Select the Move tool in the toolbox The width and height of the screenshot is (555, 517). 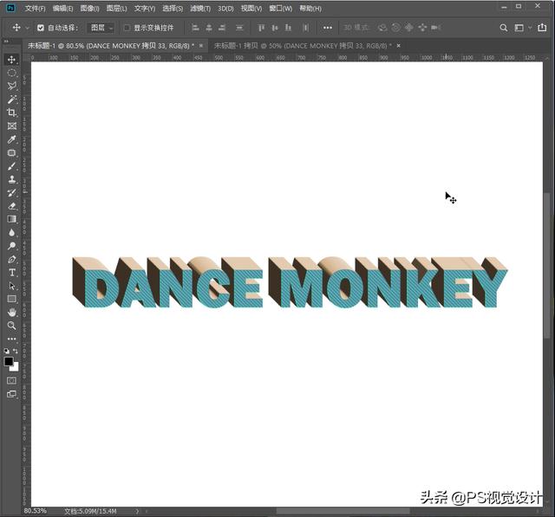pyautogui.click(x=11, y=60)
